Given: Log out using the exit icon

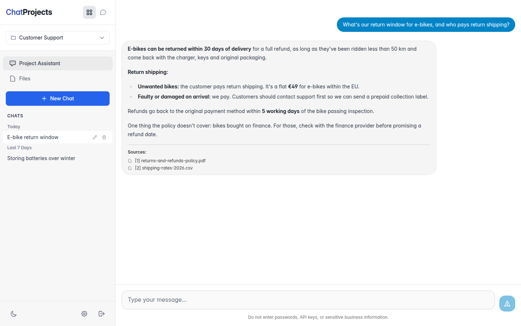Looking at the screenshot, I should [x=102, y=314].
